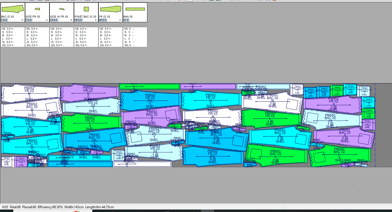Image resolution: width=392 pixels, height=212 pixels.
Task: Pick the white BAC X2 M 3 @ piece
Action: (x=272, y=102)
